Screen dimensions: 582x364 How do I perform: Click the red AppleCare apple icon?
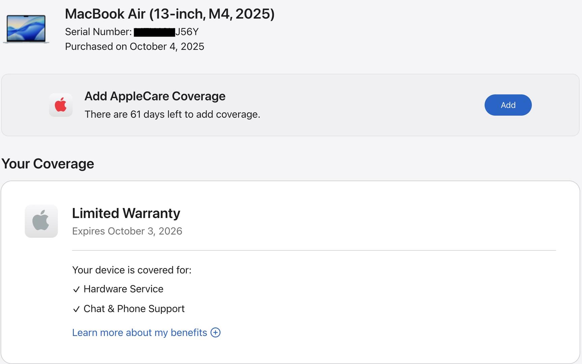[61, 105]
